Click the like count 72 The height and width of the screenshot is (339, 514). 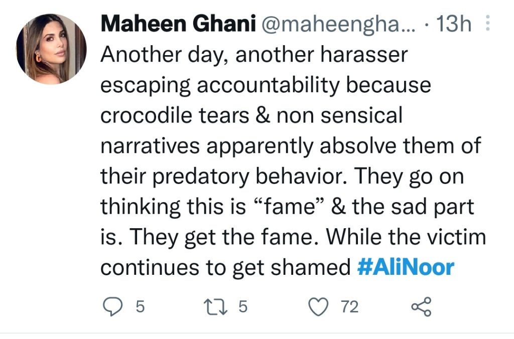pyautogui.click(x=349, y=307)
